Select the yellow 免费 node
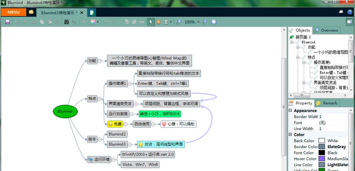Viewport: 355px width, 171px height. click(115, 124)
